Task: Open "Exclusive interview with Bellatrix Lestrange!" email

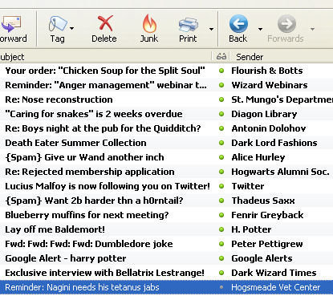Action: pyautogui.click(x=104, y=273)
